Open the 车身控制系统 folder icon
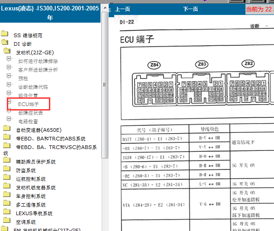Image resolution: width=274 pixels, height=231 pixels. 7,194
